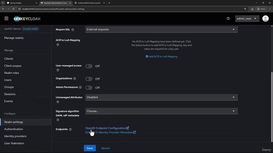Open OpenID Endpoint Configuration link
This screenshot has height=153, width=273.
[x=107, y=128]
